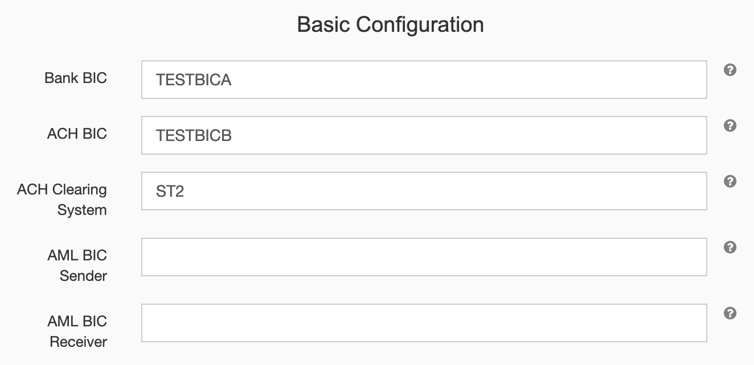
Task: Focus the ACH Clearing System field
Action: [424, 191]
